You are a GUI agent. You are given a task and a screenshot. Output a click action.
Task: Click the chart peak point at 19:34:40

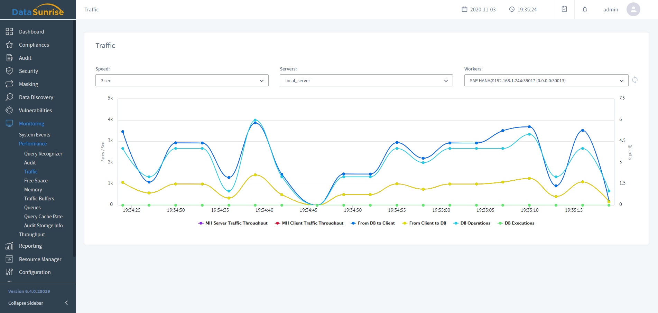(255, 120)
